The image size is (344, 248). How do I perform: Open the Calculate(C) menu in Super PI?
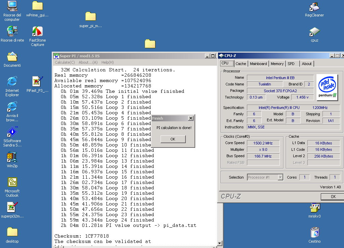point(65,62)
